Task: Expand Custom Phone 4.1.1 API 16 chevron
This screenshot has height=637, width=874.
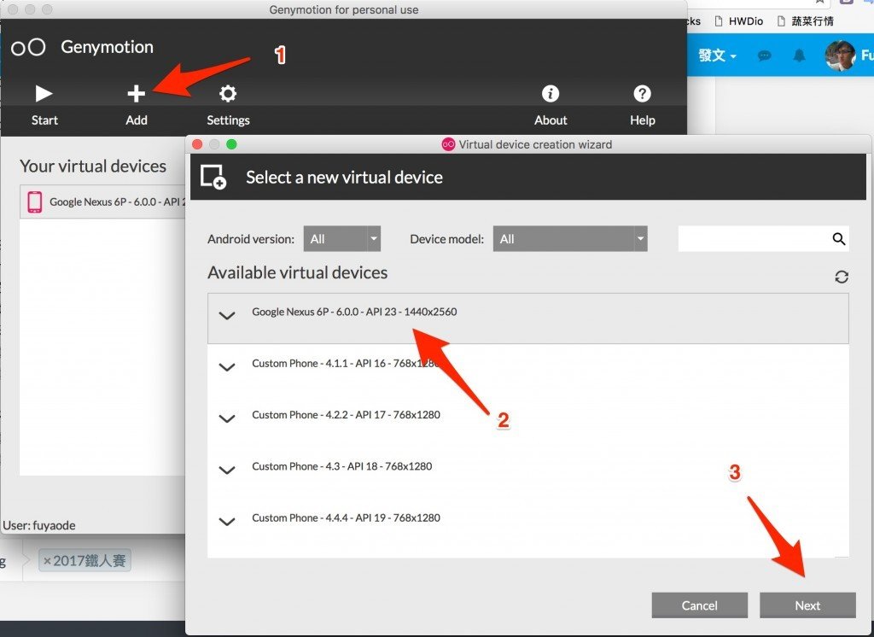Action: click(x=227, y=367)
